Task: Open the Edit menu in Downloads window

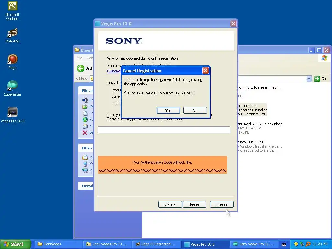Action: click(x=90, y=58)
